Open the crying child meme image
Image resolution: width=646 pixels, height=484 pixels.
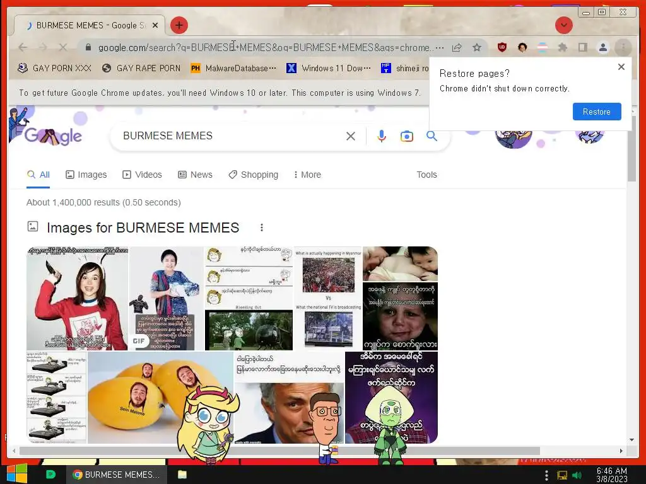(400, 316)
